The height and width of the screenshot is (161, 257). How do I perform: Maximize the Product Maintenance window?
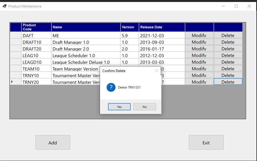click(236, 6)
